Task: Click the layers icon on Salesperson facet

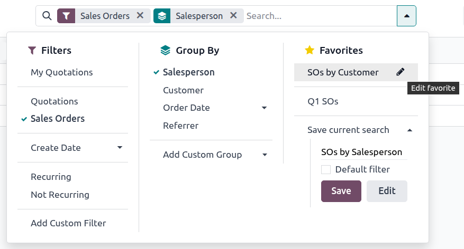Action: (162, 16)
